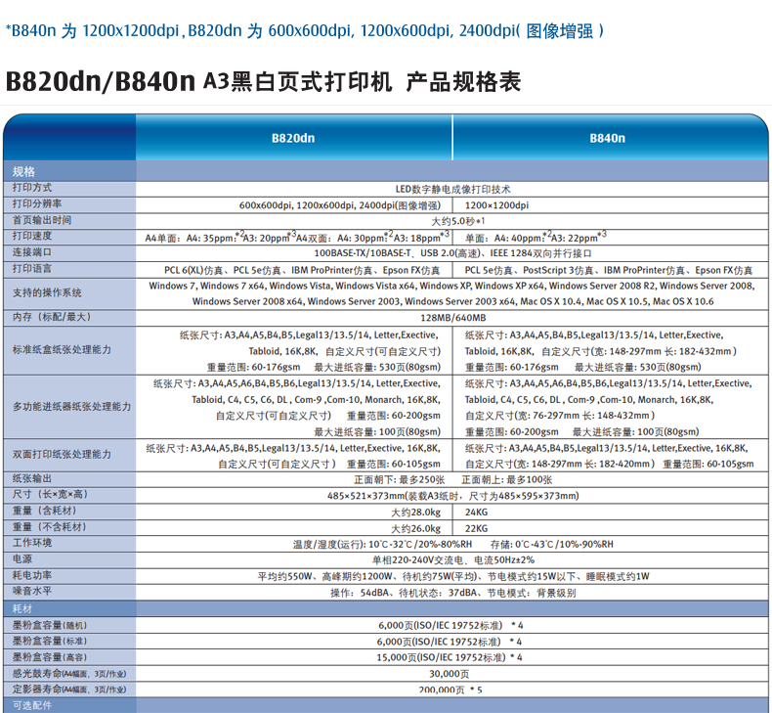Click the '重量（不含耗材）' row label

[x=49, y=527]
